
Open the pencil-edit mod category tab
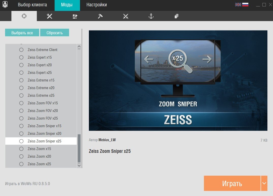75,16
